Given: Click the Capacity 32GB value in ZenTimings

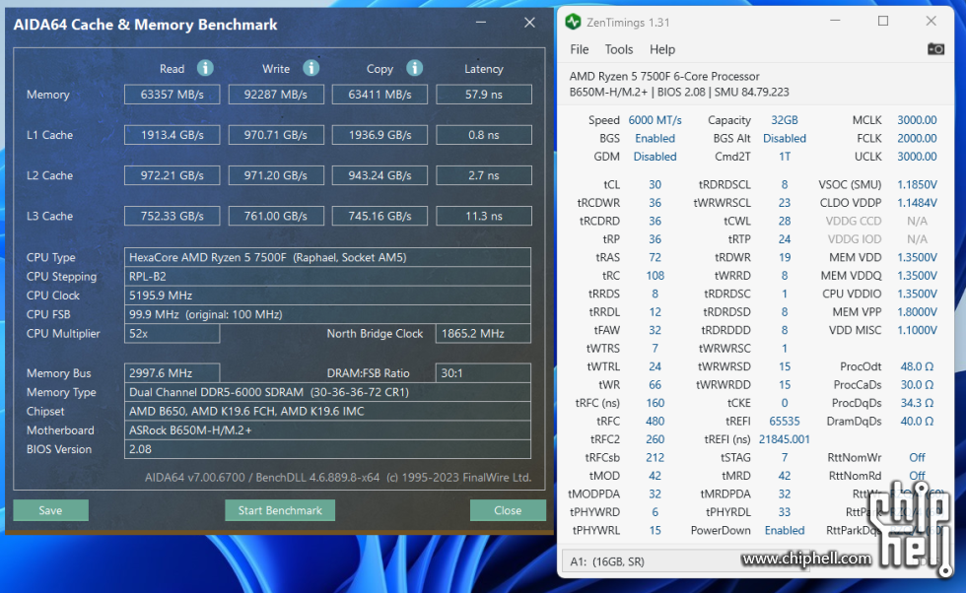Looking at the screenshot, I should [x=785, y=120].
